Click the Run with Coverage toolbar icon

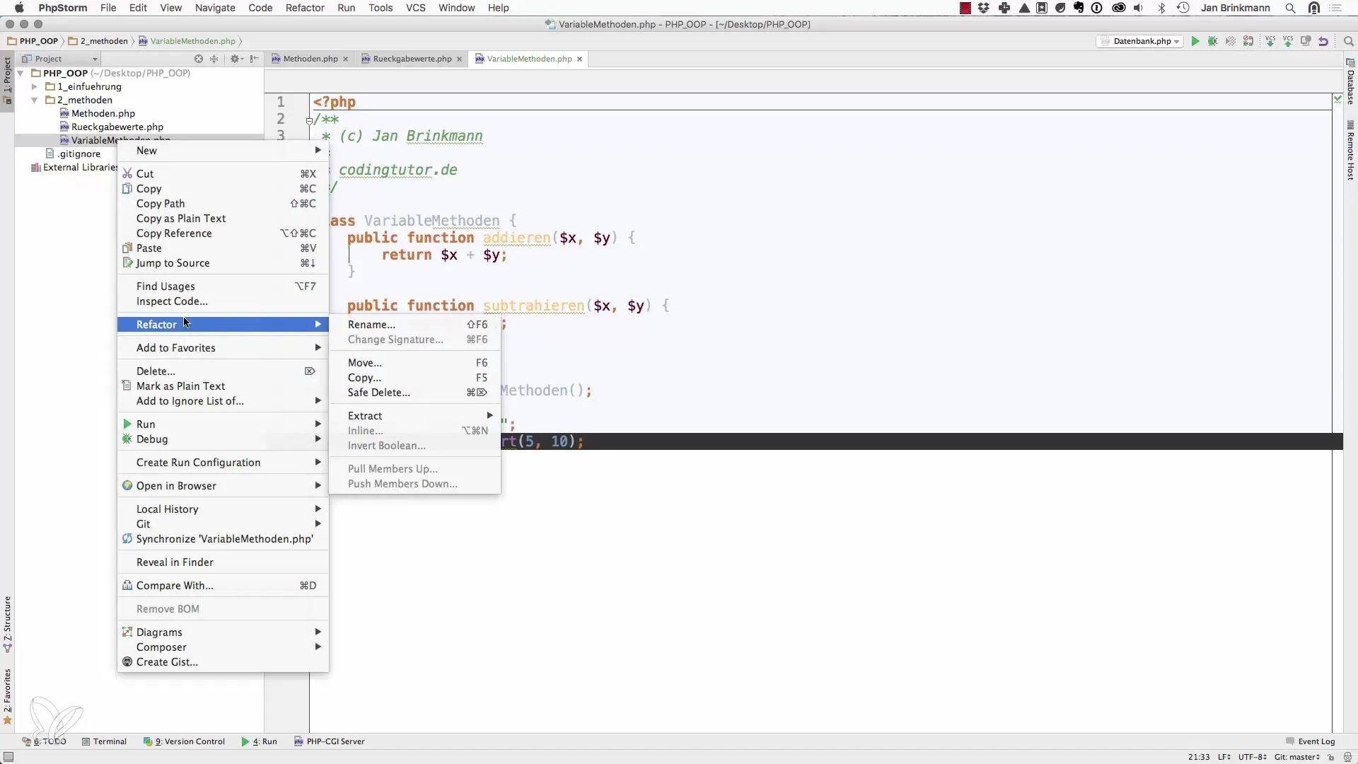tap(1231, 41)
